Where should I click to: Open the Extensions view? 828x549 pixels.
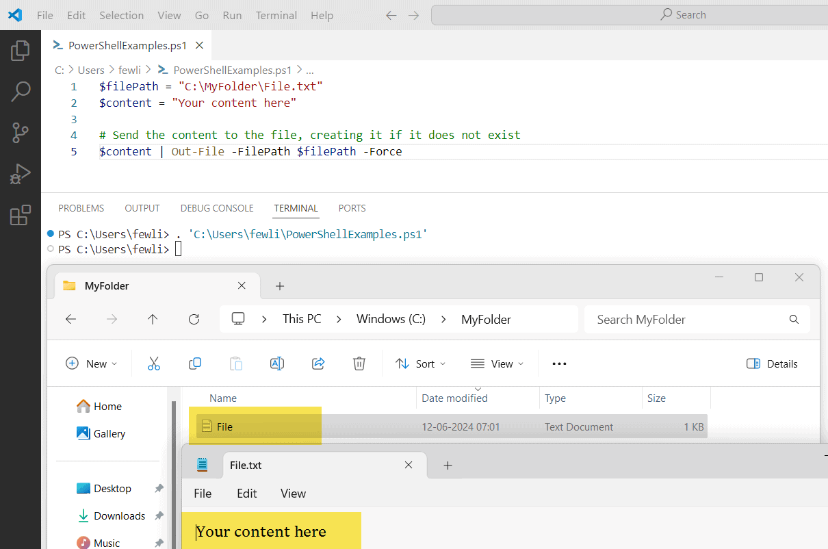click(21, 215)
